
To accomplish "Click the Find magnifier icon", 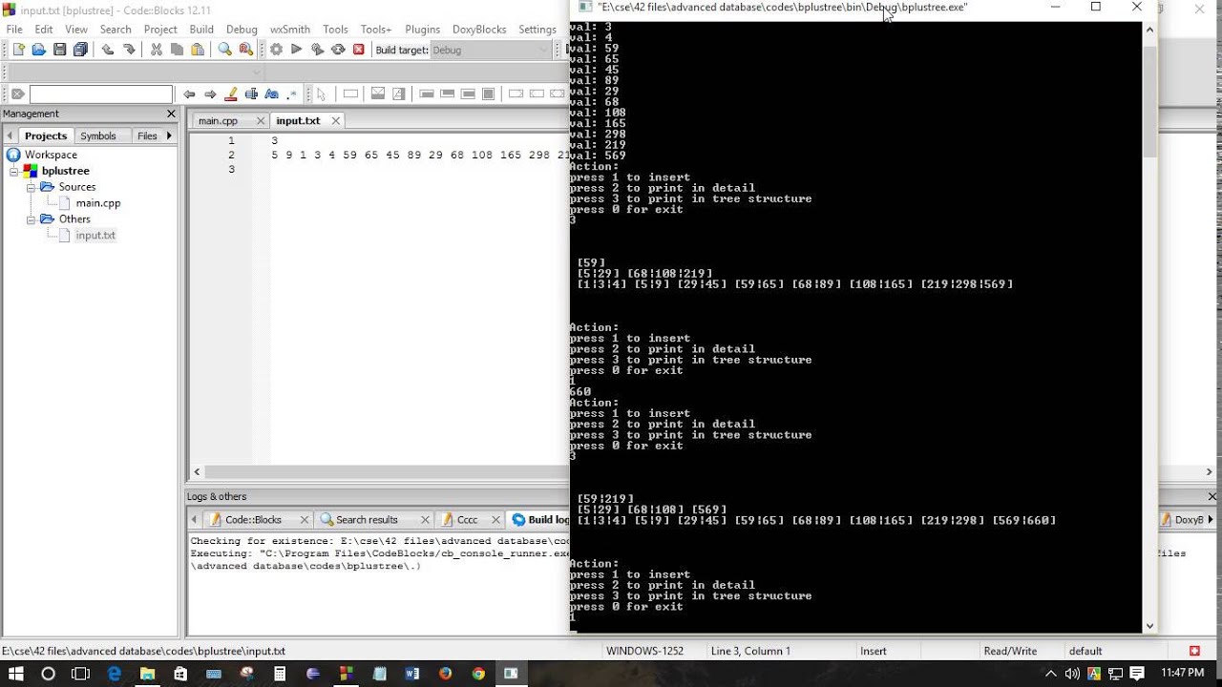I will pos(225,50).
